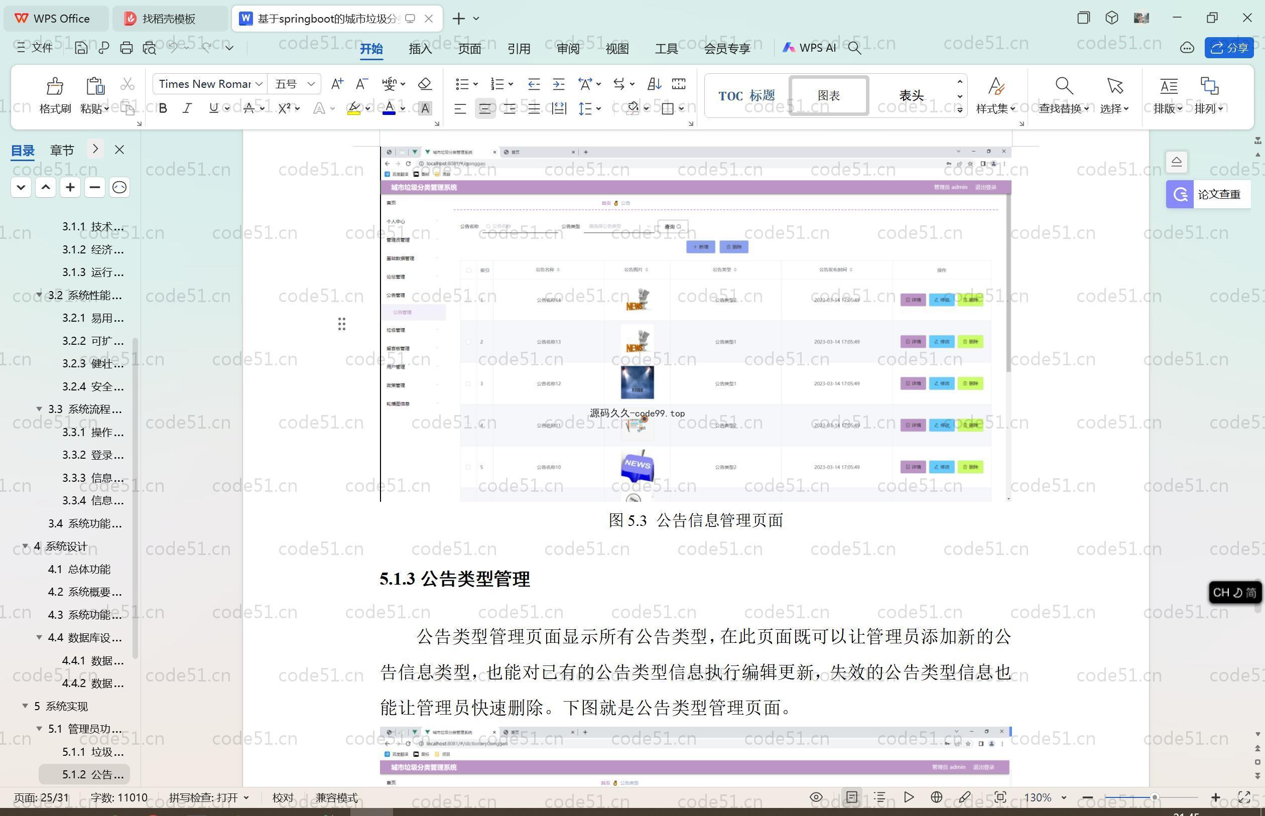Collapse the 4.4 数据库设 tree node
Viewport: 1265px width, 816px height.
point(39,637)
